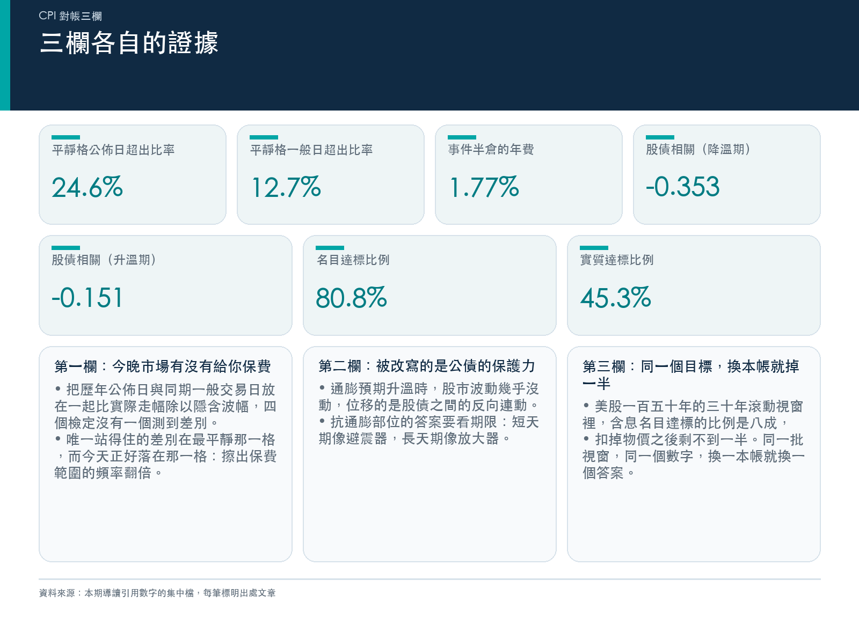
Task: Select bullet starting 把歷年公佈日與同期
Action: tap(165, 406)
